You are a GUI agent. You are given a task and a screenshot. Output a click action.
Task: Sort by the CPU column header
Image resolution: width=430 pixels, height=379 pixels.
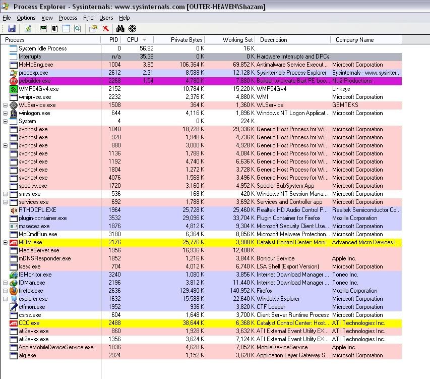click(x=137, y=40)
